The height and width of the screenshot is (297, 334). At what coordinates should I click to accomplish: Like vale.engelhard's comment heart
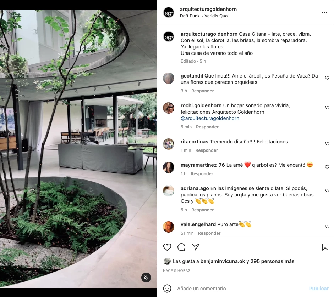(327, 227)
